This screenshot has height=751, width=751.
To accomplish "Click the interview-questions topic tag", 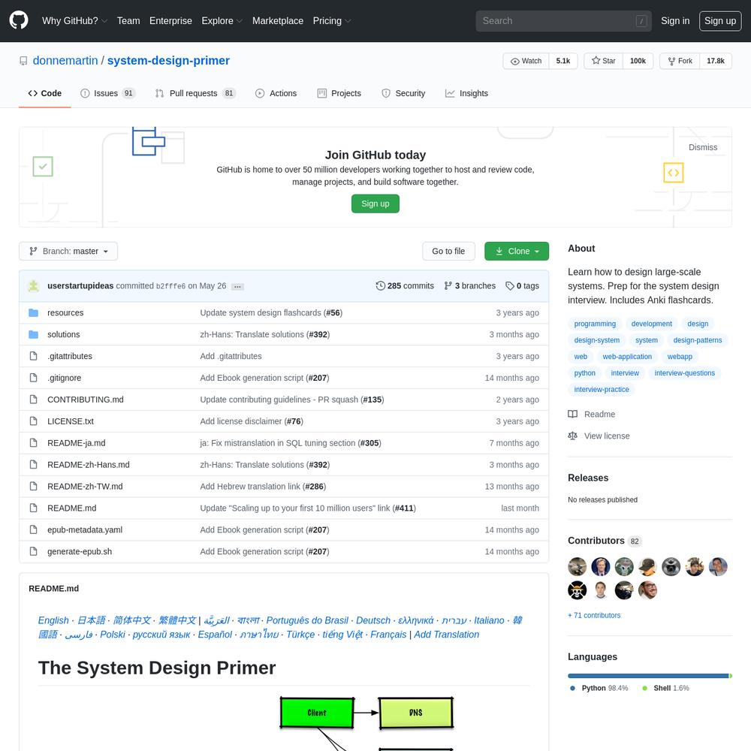I will [684, 373].
